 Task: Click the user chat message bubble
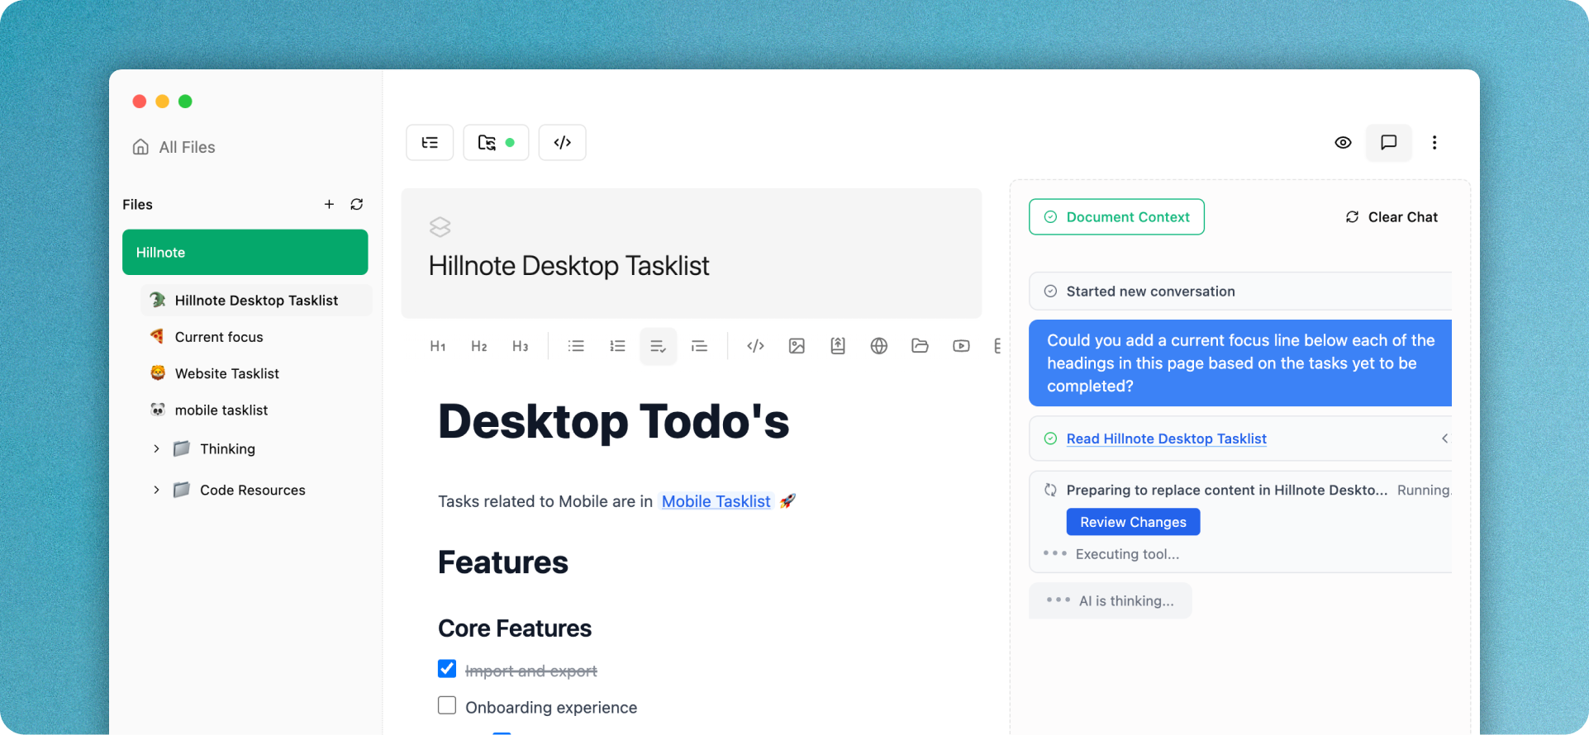(1240, 363)
